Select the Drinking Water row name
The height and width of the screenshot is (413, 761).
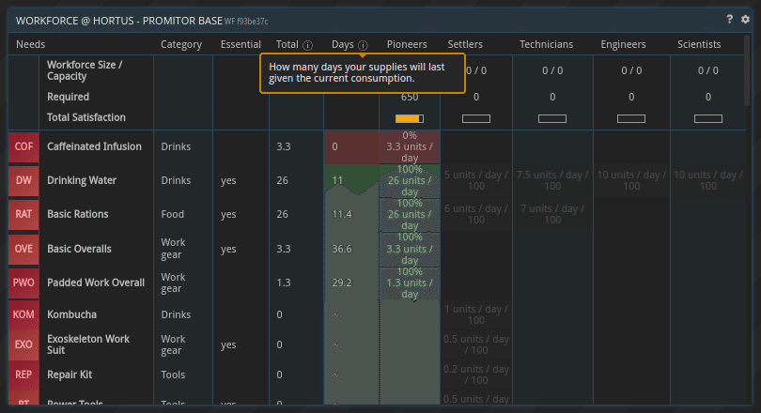point(82,180)
